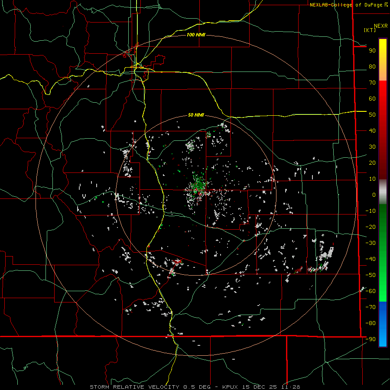Click the -70 value on velocity scale

(370, 307)
